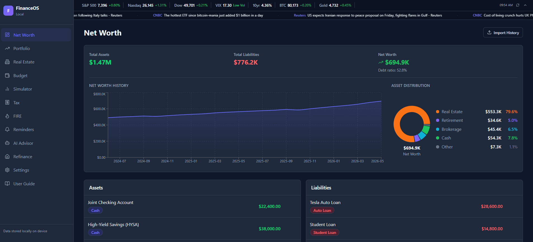The height and width of the screenshot is (242, 533).
Task: Click the Import History button
Action: click(x=503, y=33)
